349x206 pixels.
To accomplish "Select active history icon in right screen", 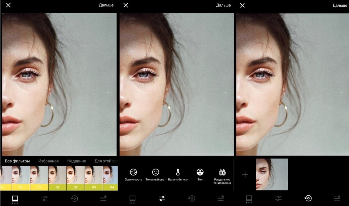I will 308,199.
